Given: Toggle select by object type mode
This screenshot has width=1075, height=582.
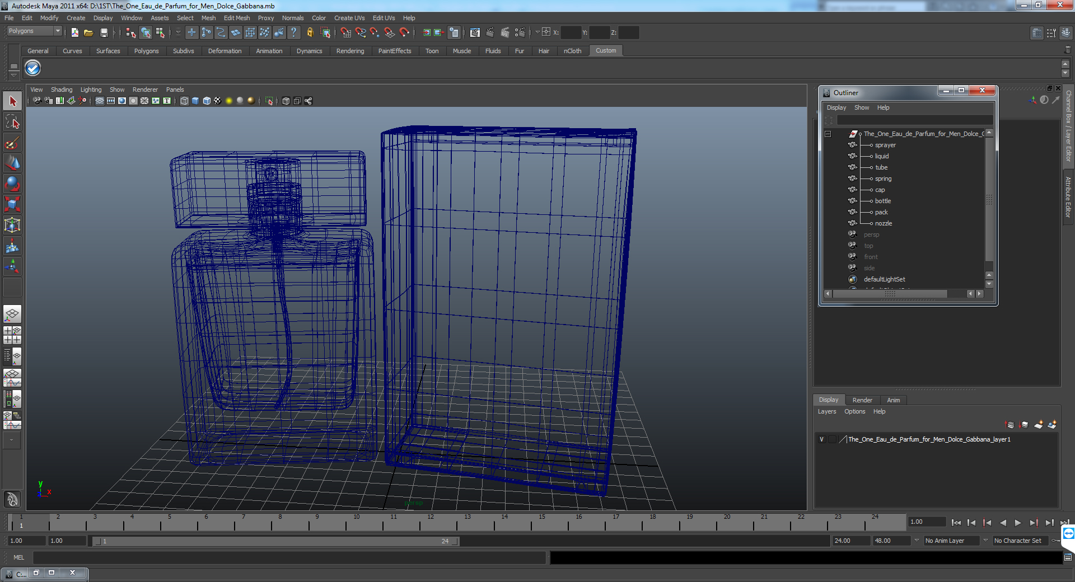Looking at the screenshot, I should click(146, 32).
